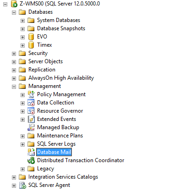The image size is (179, 191).
Task: Click the Data Collection chart icon
Action: tap(31, 103)
